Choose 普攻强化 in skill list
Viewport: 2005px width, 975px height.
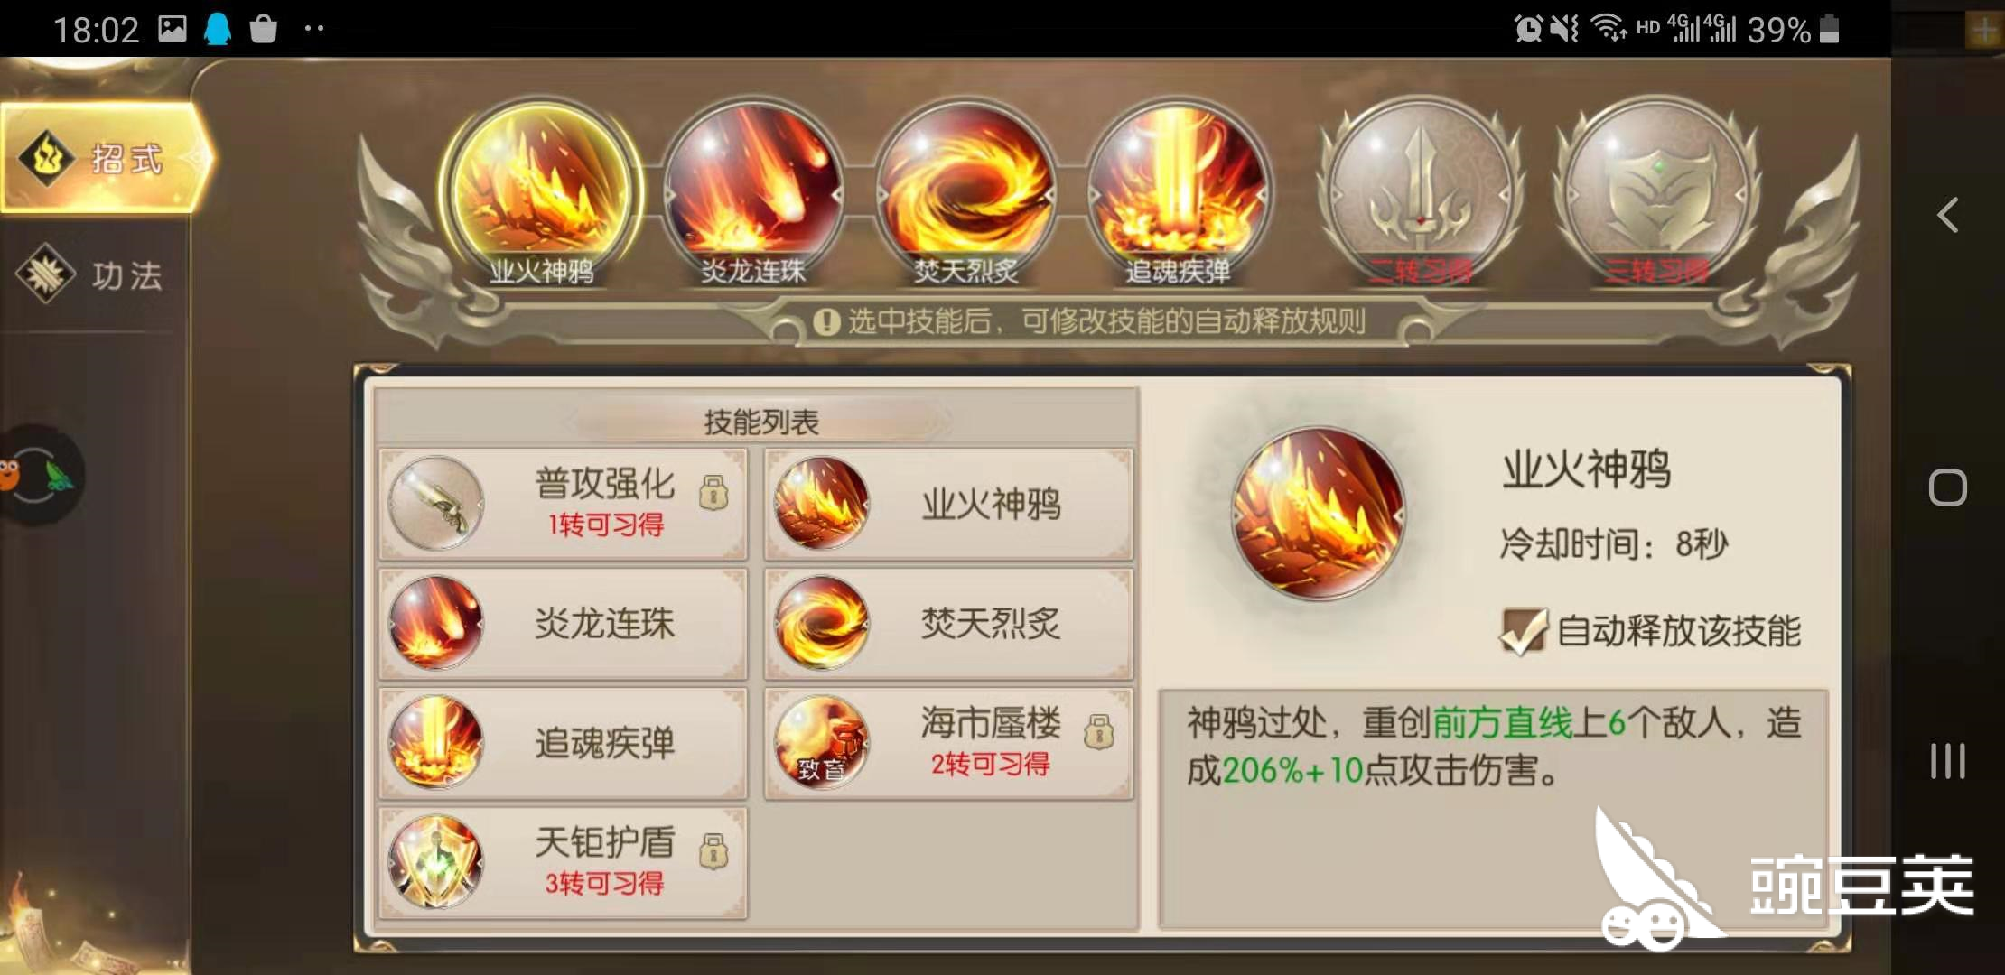(x=563, y=504)
